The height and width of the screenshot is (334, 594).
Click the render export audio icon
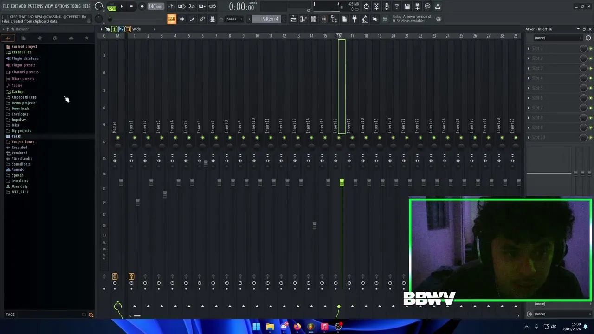pyautogui.click(x=417, y=6)
